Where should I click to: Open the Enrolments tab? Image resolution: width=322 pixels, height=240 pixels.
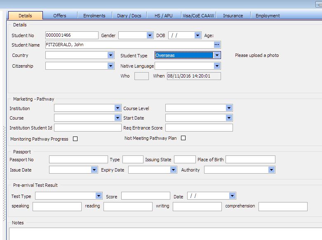point(94,16)
